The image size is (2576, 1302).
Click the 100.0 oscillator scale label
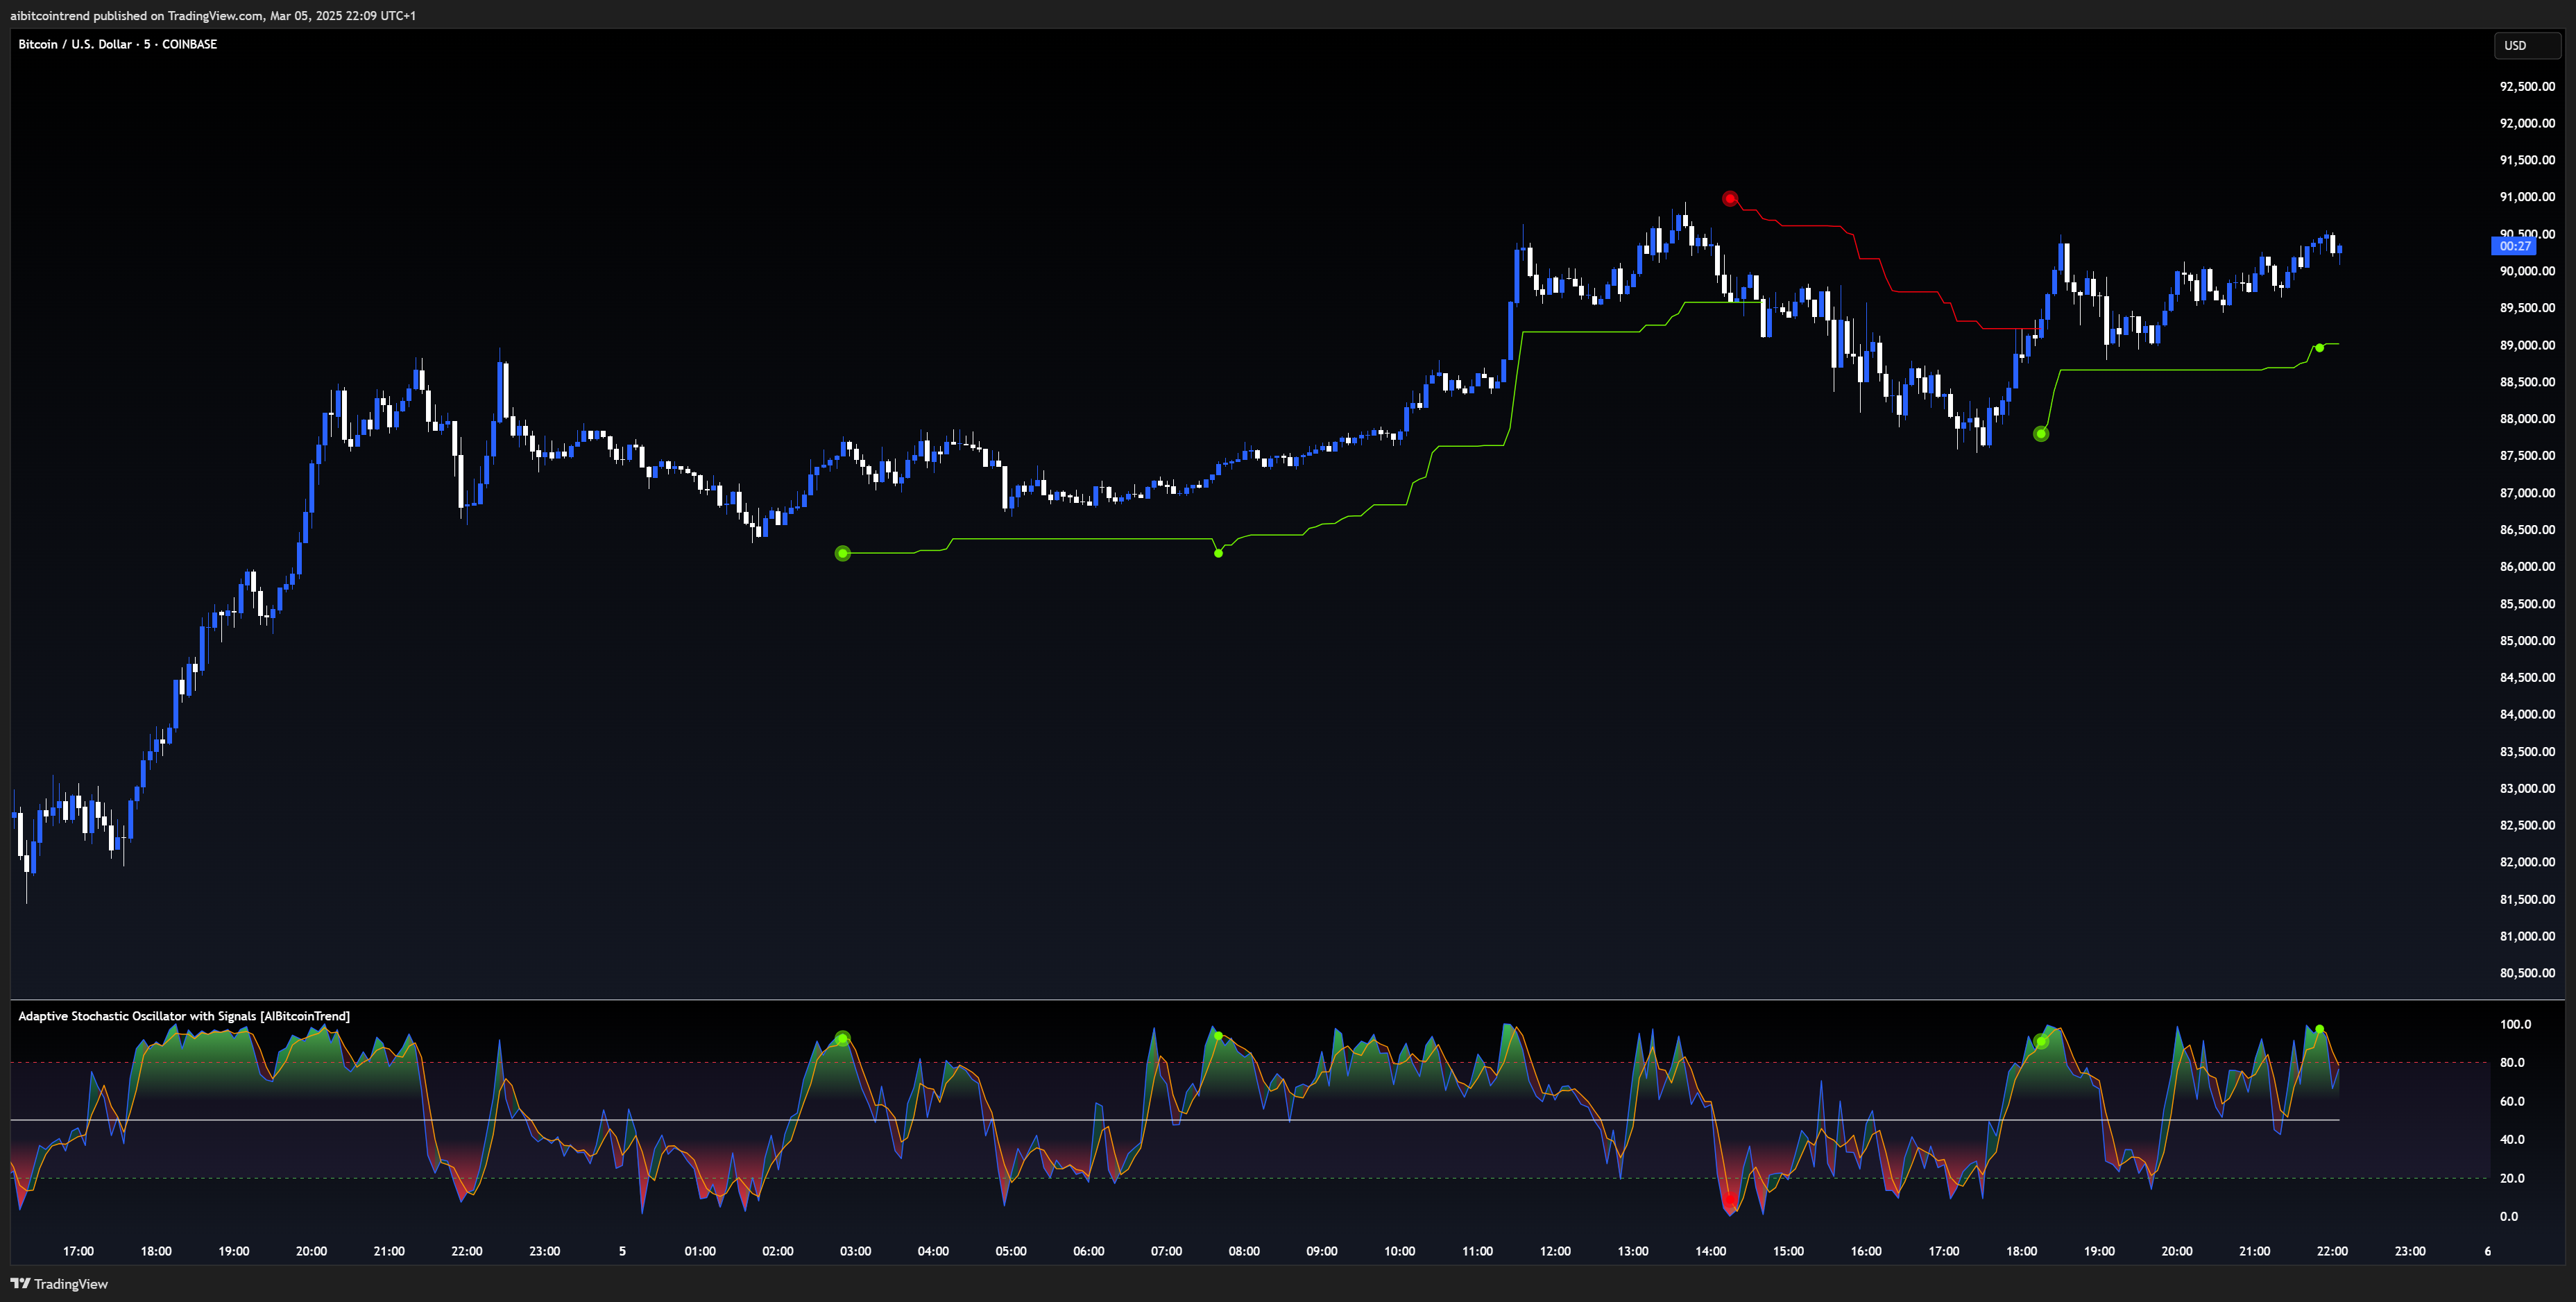pos(2515,1024)
